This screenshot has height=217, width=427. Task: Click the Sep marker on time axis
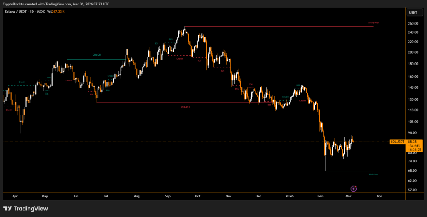167,195
